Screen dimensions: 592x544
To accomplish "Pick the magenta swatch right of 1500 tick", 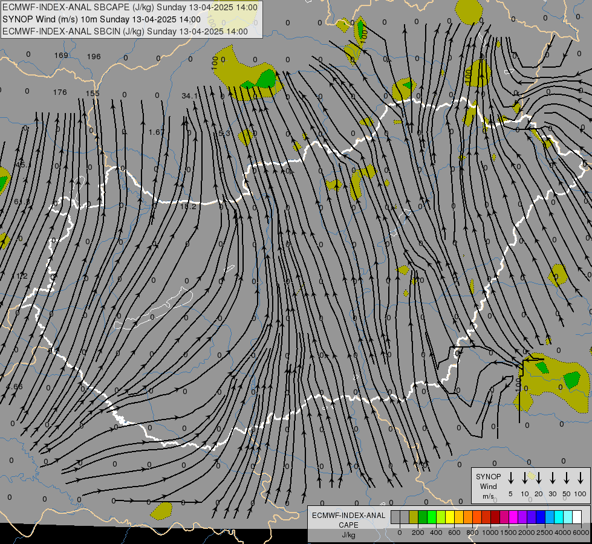I will pos(514,517).
